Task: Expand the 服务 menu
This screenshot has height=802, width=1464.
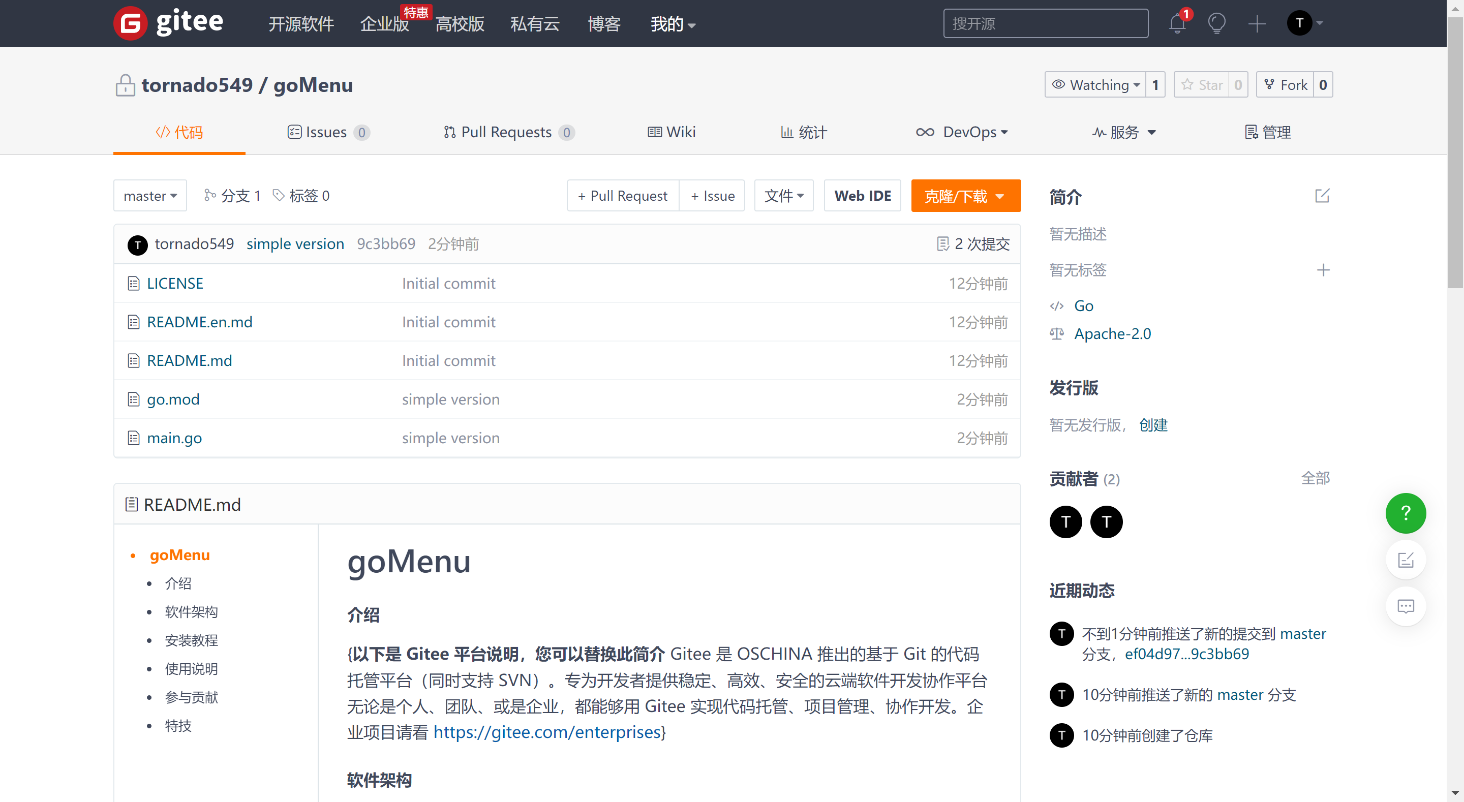Action: [x=1124, y=133]
